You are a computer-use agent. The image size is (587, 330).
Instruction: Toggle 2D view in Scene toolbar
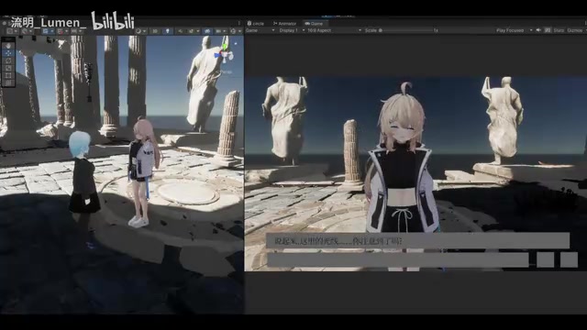[x=155, y=31]
